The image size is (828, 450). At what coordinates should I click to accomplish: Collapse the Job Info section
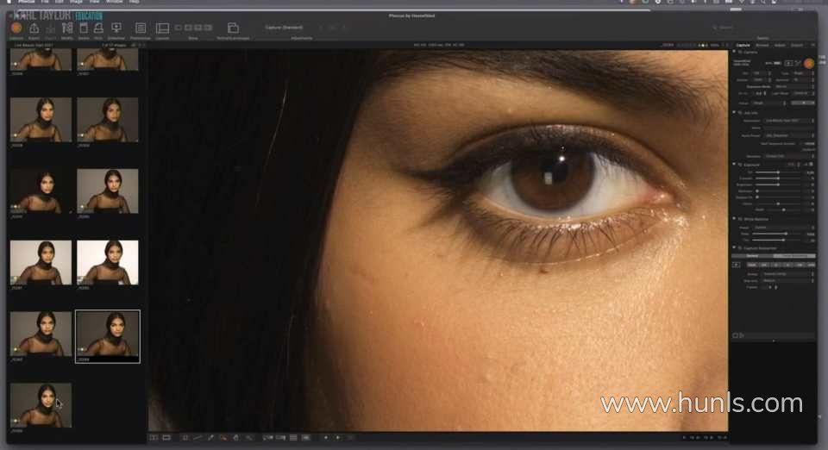pyautogui.click(x=734, y=112)
